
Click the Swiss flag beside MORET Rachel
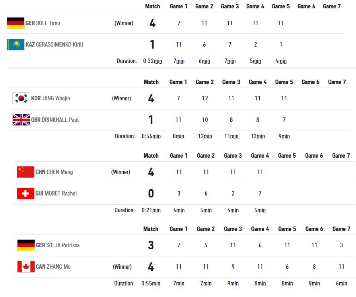[25, 193]
